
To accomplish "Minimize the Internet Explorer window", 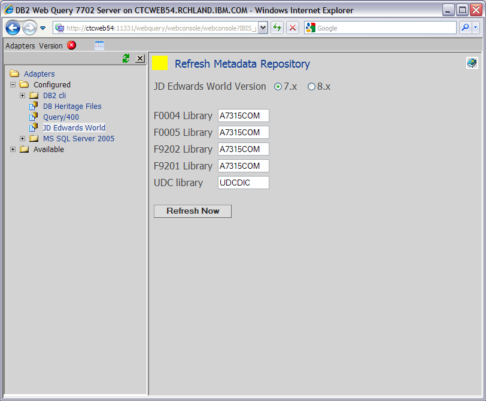I will 448,10.
